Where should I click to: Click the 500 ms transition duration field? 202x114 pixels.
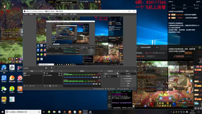click(x=112, y=77)
